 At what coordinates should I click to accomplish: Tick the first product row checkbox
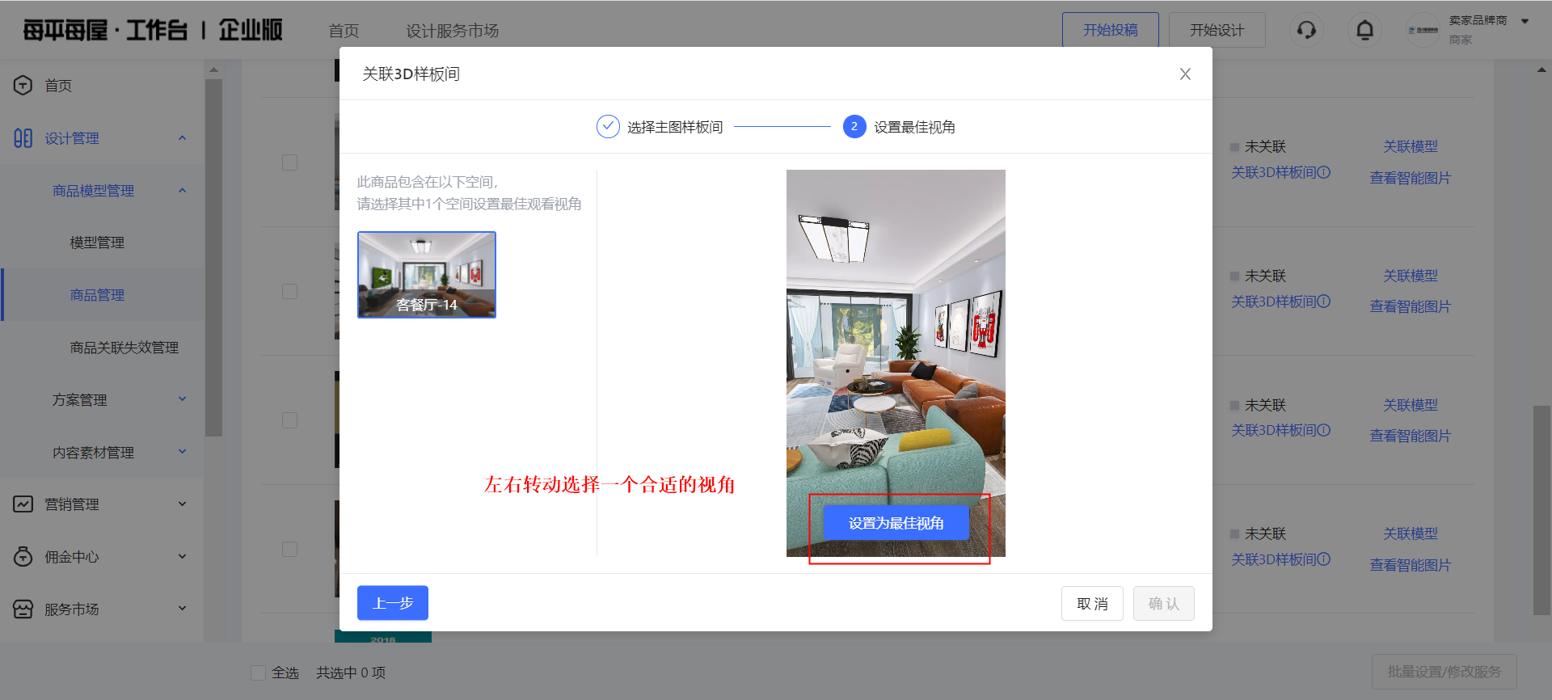pyautogui.click(x=289, y=162)
